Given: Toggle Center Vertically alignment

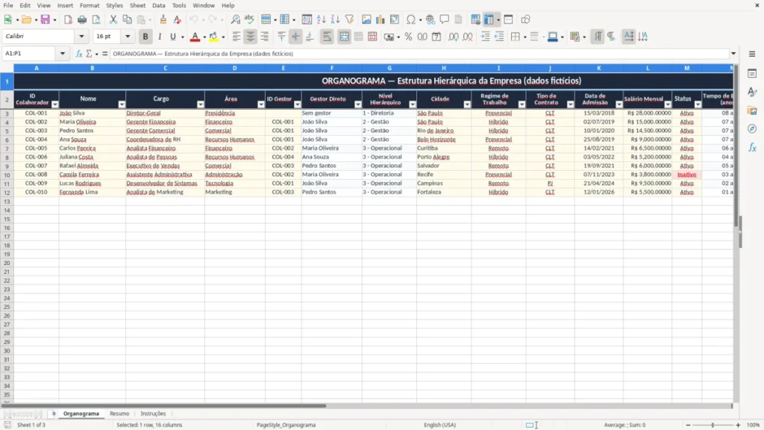Looking at the screenshot, I should pyautogui.click(x=295, y=37).
